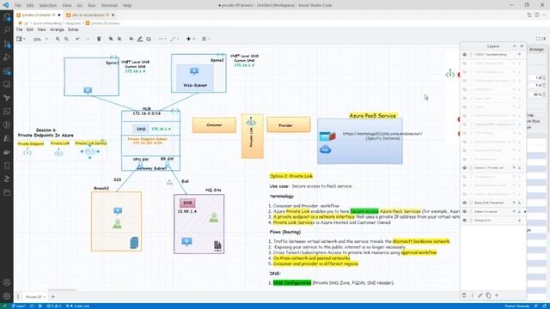Open the Manage gear icon in activity bar

7,296
